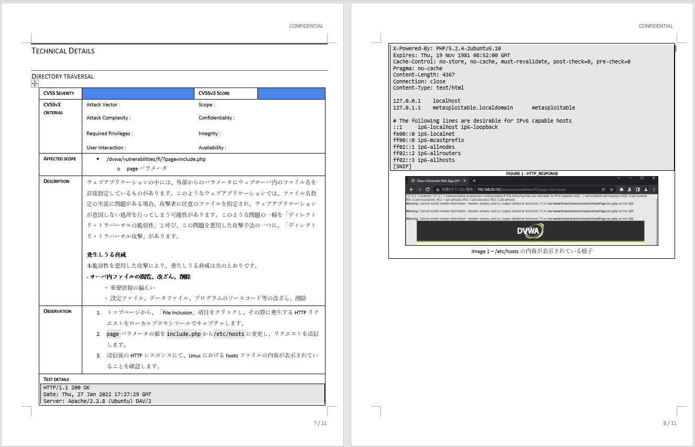
Task: Click the browser back arrow in Figure 1
Action: [x=411, y=189]
